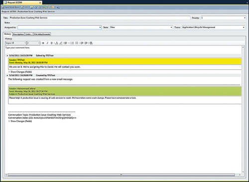The width and height of the screenshot is (249, 182).
Task: Click the Save Work Item button
Action: (x=10, y=7)
